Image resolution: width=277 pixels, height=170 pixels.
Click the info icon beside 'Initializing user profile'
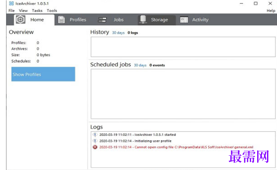pyautogui.click(x=95, y=141)
